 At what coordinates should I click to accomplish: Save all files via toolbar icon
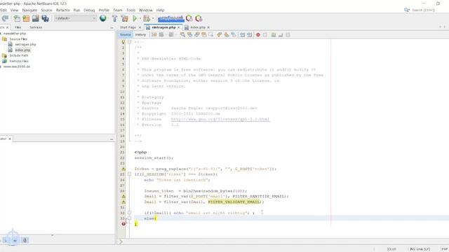pyautogui.click(x=45, y=19)
